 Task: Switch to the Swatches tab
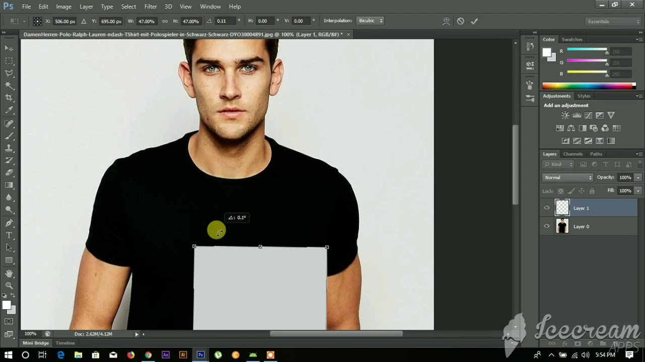click(572, 39)
